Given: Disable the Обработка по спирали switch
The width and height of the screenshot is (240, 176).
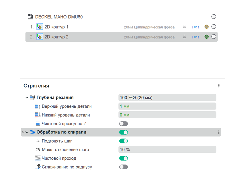Looking at the screenshot, I should [124, 132].
